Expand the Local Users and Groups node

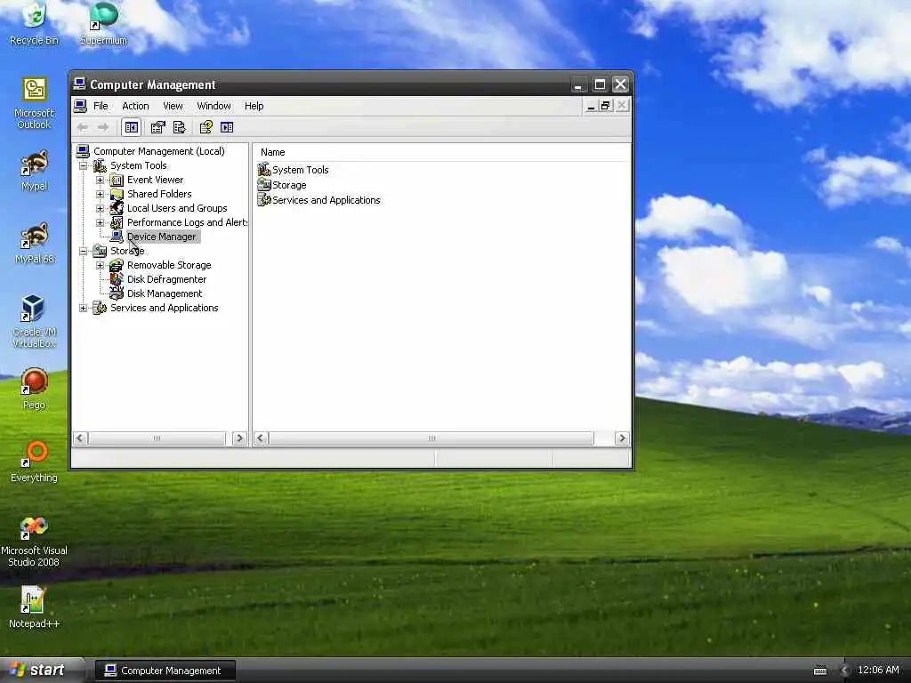100,208
